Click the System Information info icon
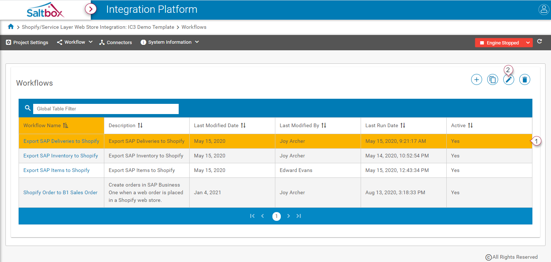Screen dimensions: 551x262 144,42
